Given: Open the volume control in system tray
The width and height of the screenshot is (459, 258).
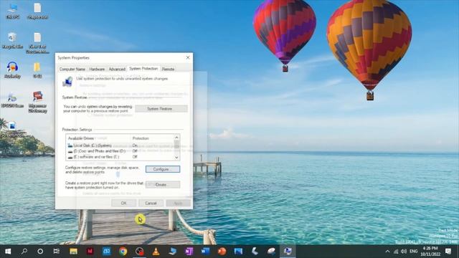Looking at the screenshot, I should coord(404,252).
